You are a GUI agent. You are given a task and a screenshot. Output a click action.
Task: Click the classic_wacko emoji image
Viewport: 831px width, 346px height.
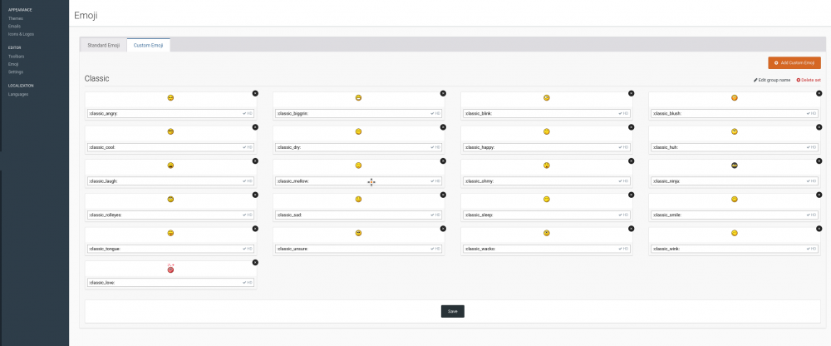pyautogui.click(x=547, y=234)
